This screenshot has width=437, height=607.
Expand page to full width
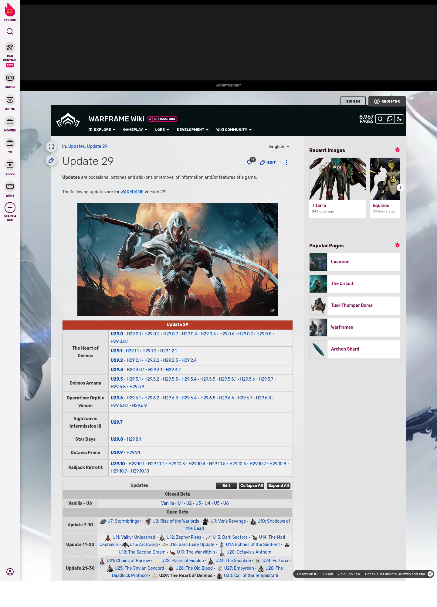pos(51,147)
